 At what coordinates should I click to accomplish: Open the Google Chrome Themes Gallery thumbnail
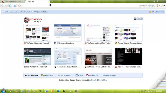129,33
